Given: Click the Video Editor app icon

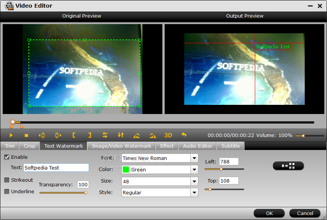Looking at the screenshot, I should coord(9,6).
